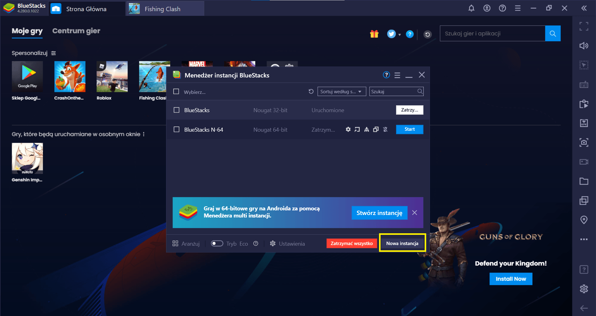
Task: Switch to Centrum gier tab
Action: (x=76, y=31)
